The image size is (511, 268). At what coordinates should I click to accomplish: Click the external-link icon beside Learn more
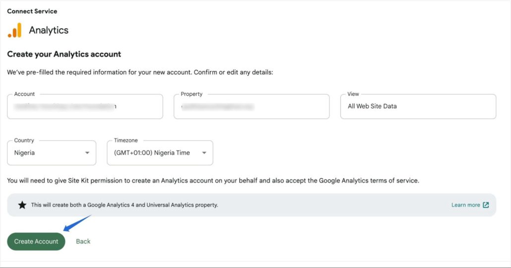pos(486,205)
